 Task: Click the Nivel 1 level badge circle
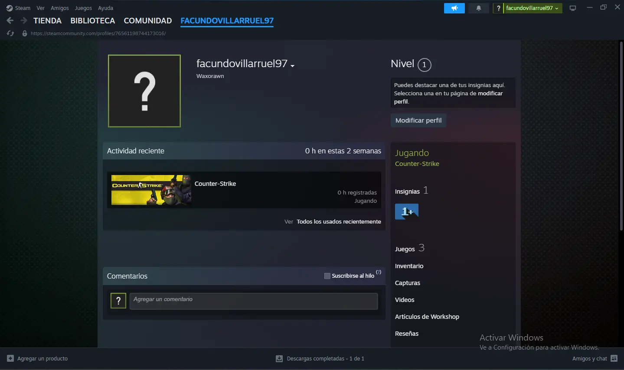424,65
